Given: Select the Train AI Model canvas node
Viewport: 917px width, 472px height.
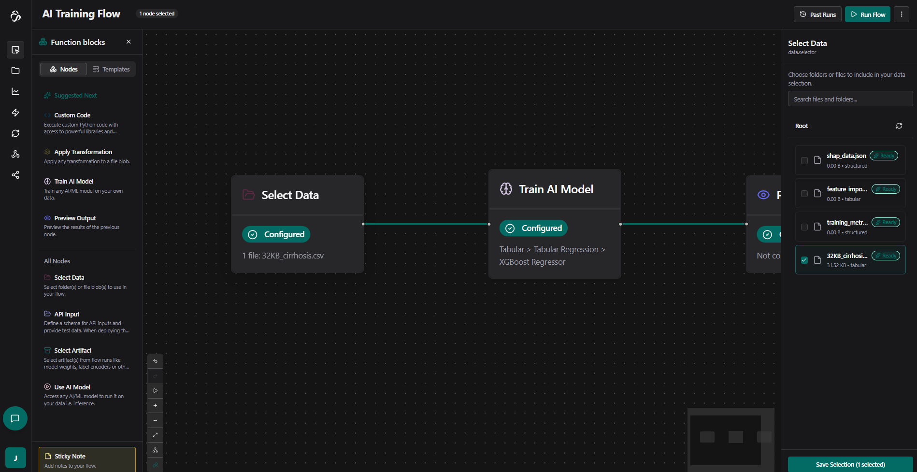Looking at the screenshot, I should tap(554, 189).
